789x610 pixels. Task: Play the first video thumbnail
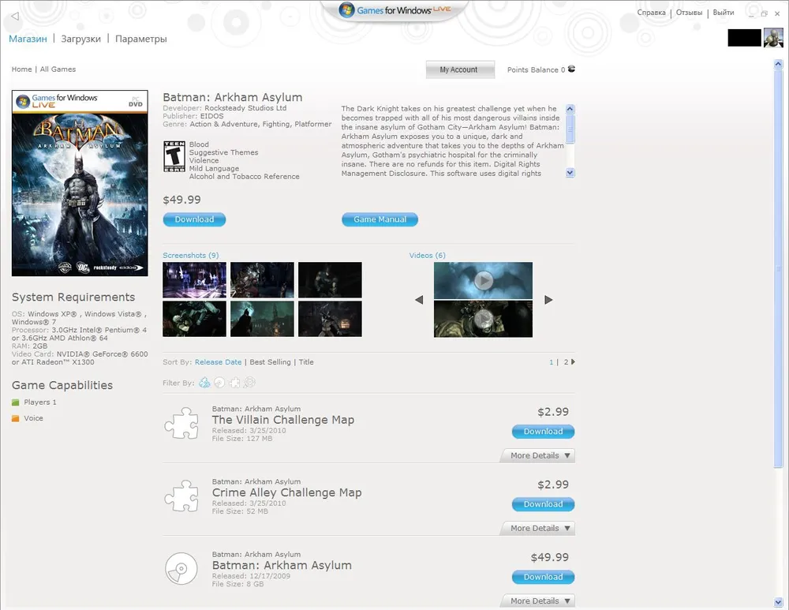tap(483, 280)
